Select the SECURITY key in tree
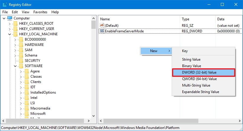The width and height of the screenshot is (243, 131). [32, 61]
